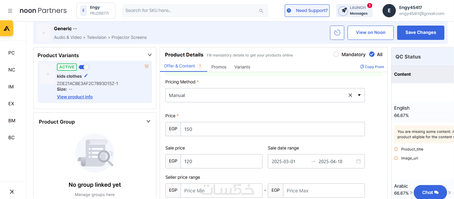Select the All radio option
Screen dimensions: 454x199
point(372,54)
